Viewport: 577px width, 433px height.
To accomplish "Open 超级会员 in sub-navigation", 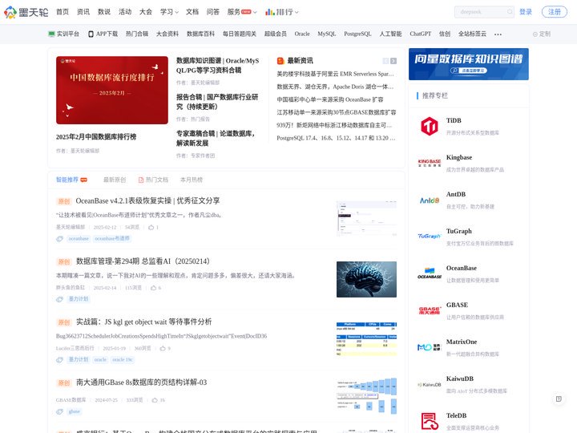I will point(275,34).
